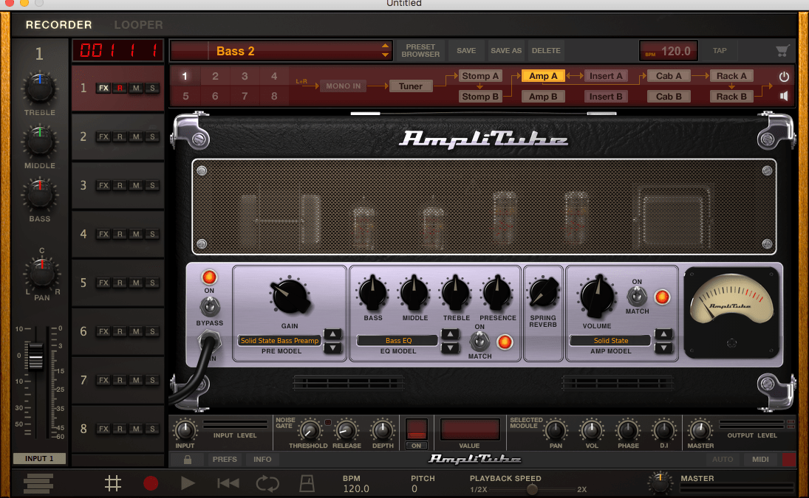Screen dimensions: 809x498
Task: Click the Selected Module Pan knob
Action: [x=555, y=430]
